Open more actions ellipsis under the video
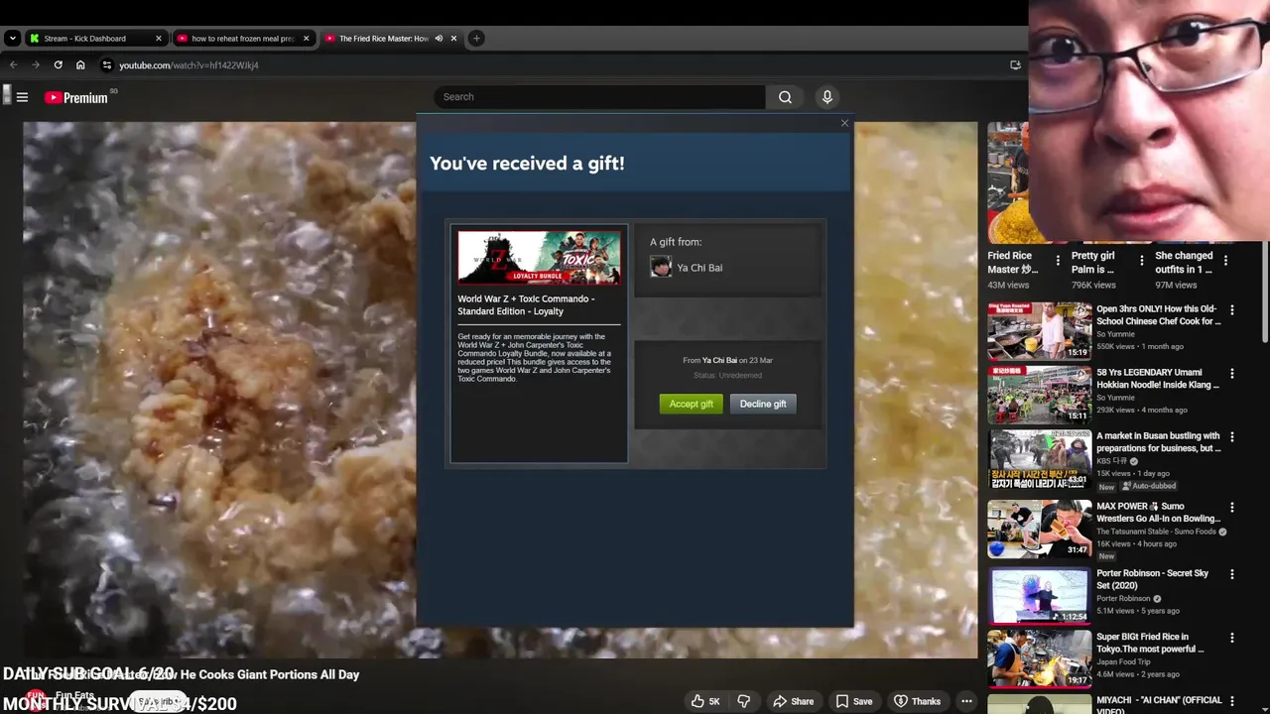 click(x=966, y=701)
